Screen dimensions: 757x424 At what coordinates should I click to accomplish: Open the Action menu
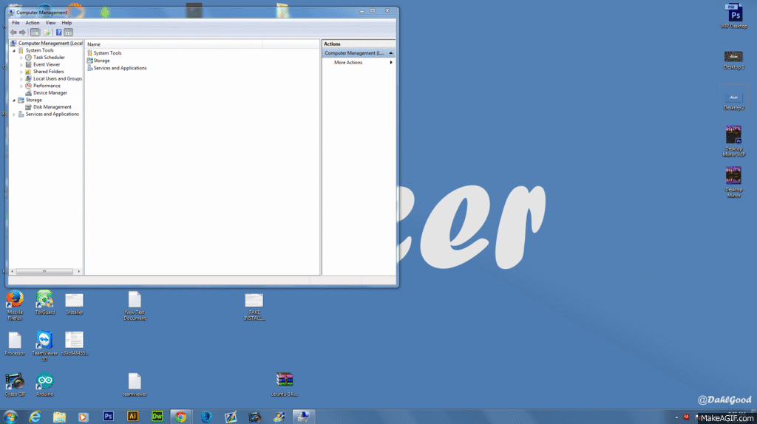tap(33, 23)
